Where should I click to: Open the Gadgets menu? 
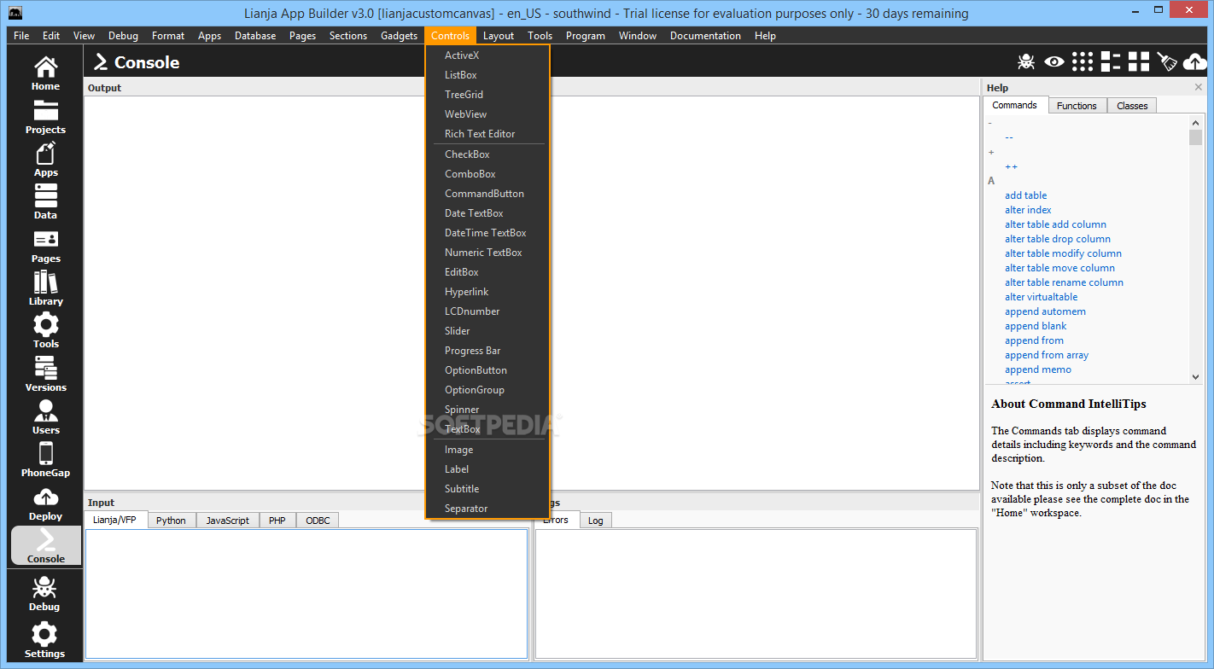click(399, 36)
